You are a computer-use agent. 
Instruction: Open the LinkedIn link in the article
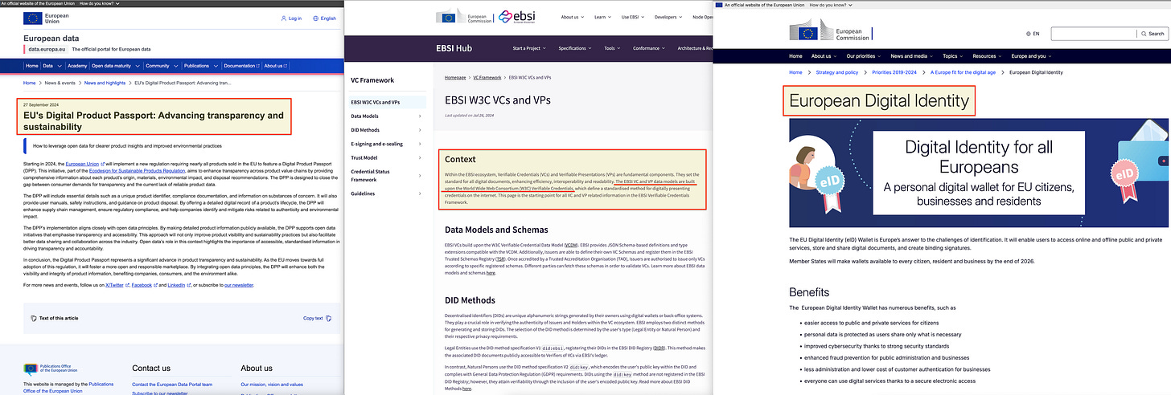coord(176,285)
